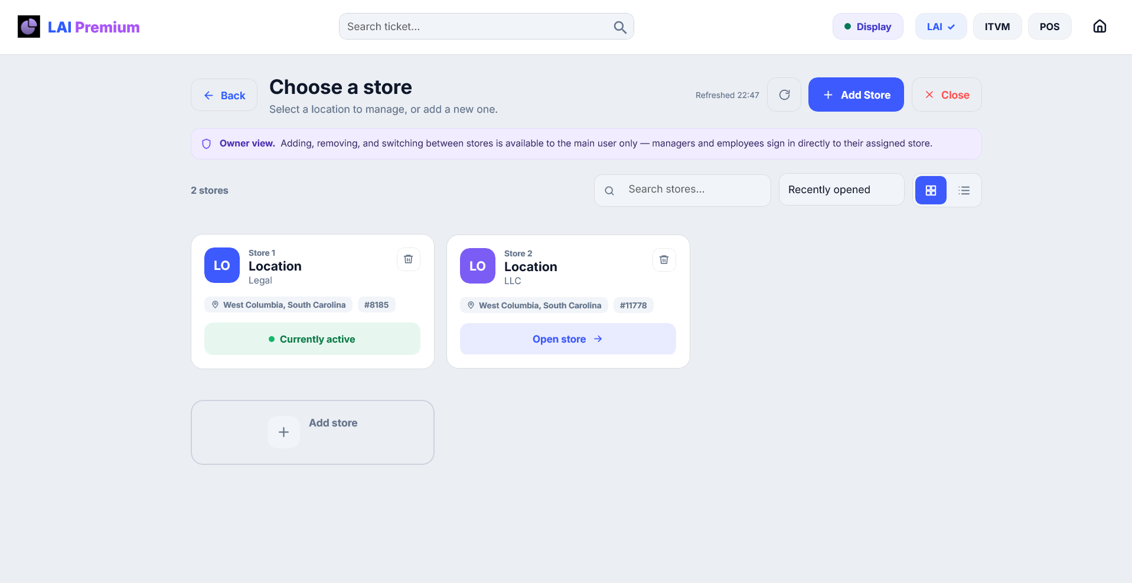1132x583 pixels.
Task: Click the shield icon in Owner view banner
Action: (207, 144)
